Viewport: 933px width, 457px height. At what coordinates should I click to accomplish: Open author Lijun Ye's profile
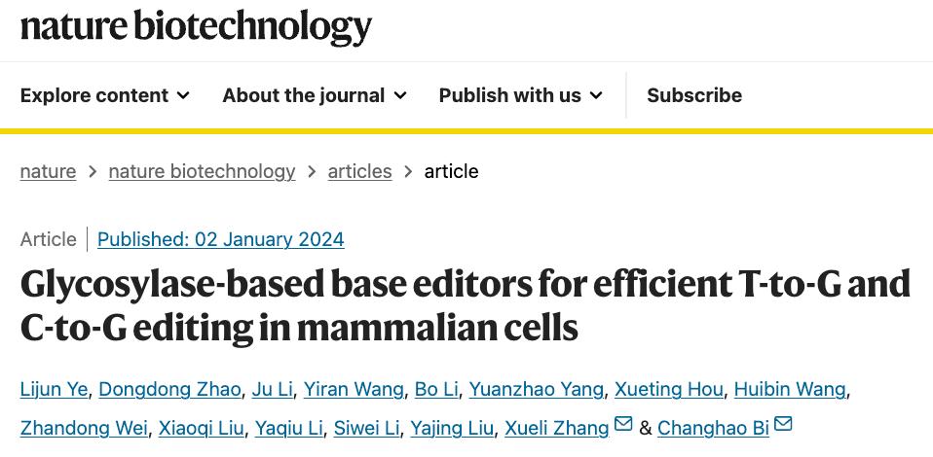(54, 390)
